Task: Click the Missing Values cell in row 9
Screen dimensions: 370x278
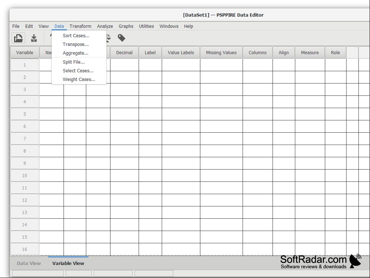Action: coord(221,163)
